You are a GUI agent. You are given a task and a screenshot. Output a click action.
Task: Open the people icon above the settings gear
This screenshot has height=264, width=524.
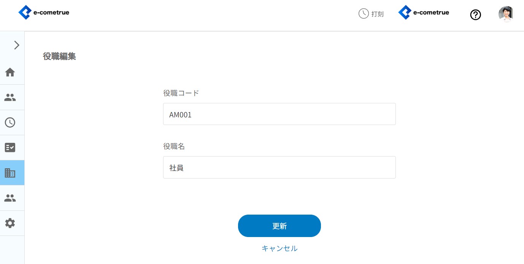(x=10, y=198)
